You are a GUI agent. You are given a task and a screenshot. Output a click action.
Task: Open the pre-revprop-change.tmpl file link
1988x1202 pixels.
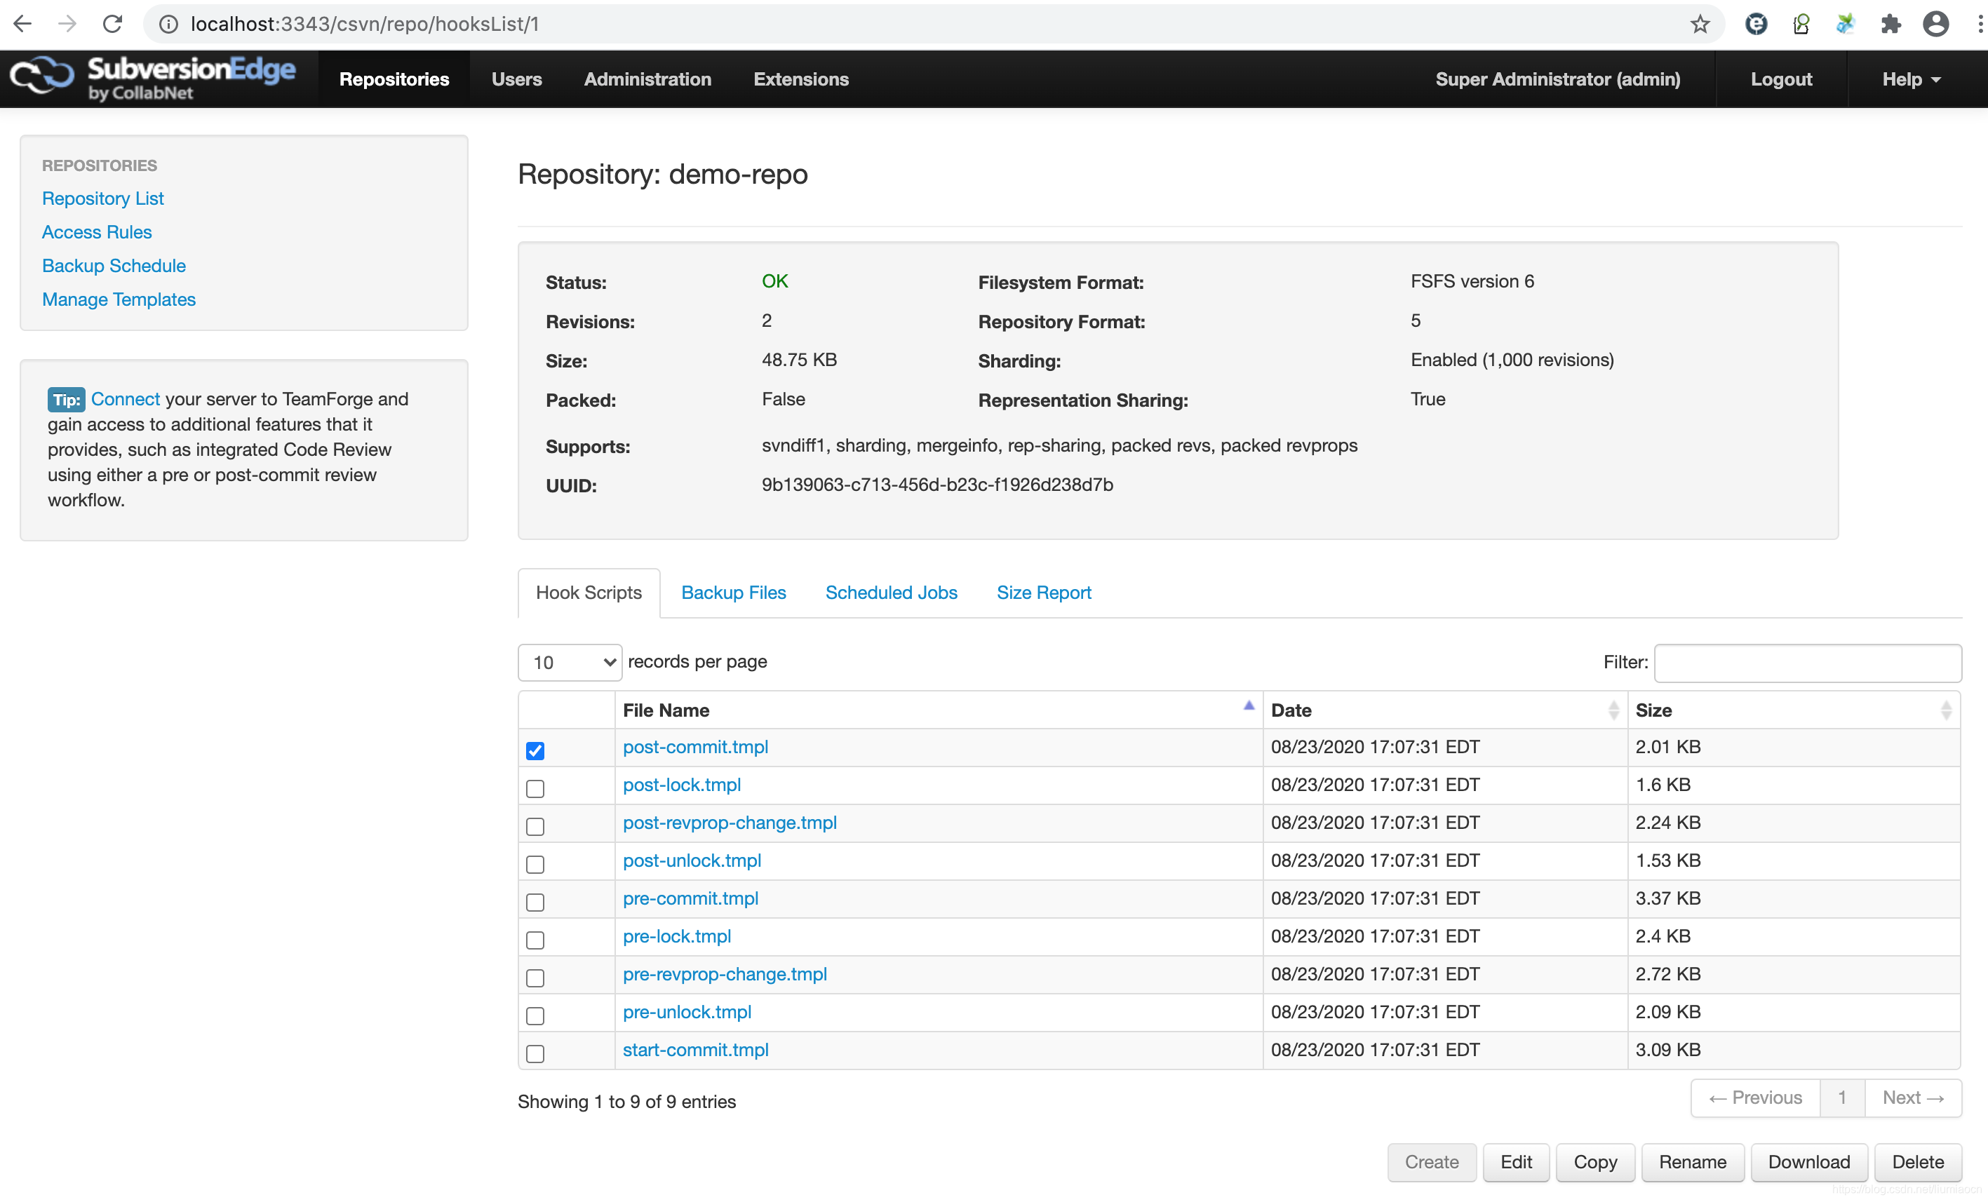pos(725,973)
